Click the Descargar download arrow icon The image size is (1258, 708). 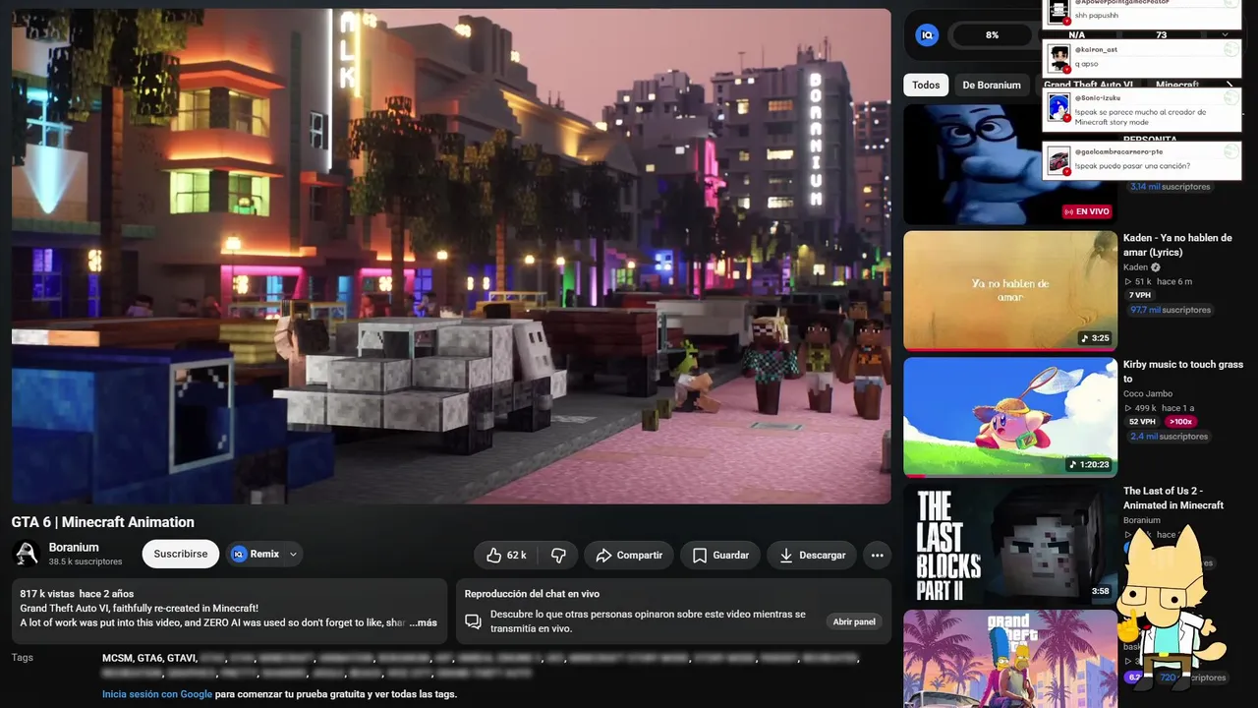(786, 556)
